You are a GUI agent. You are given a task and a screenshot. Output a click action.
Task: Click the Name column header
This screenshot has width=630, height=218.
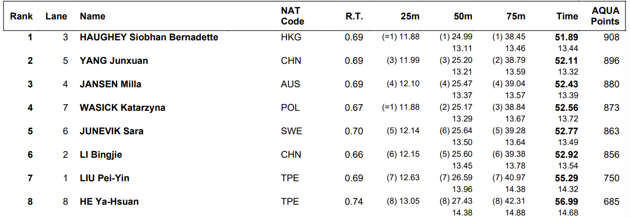[93, 16]
